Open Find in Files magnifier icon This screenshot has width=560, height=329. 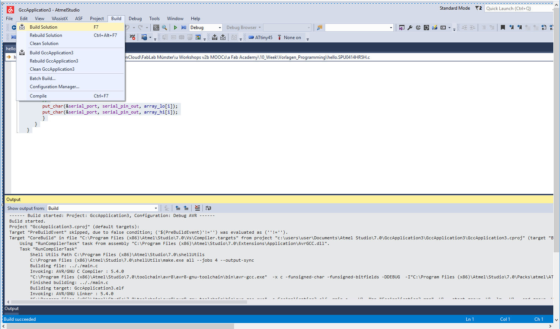(164, 28)
